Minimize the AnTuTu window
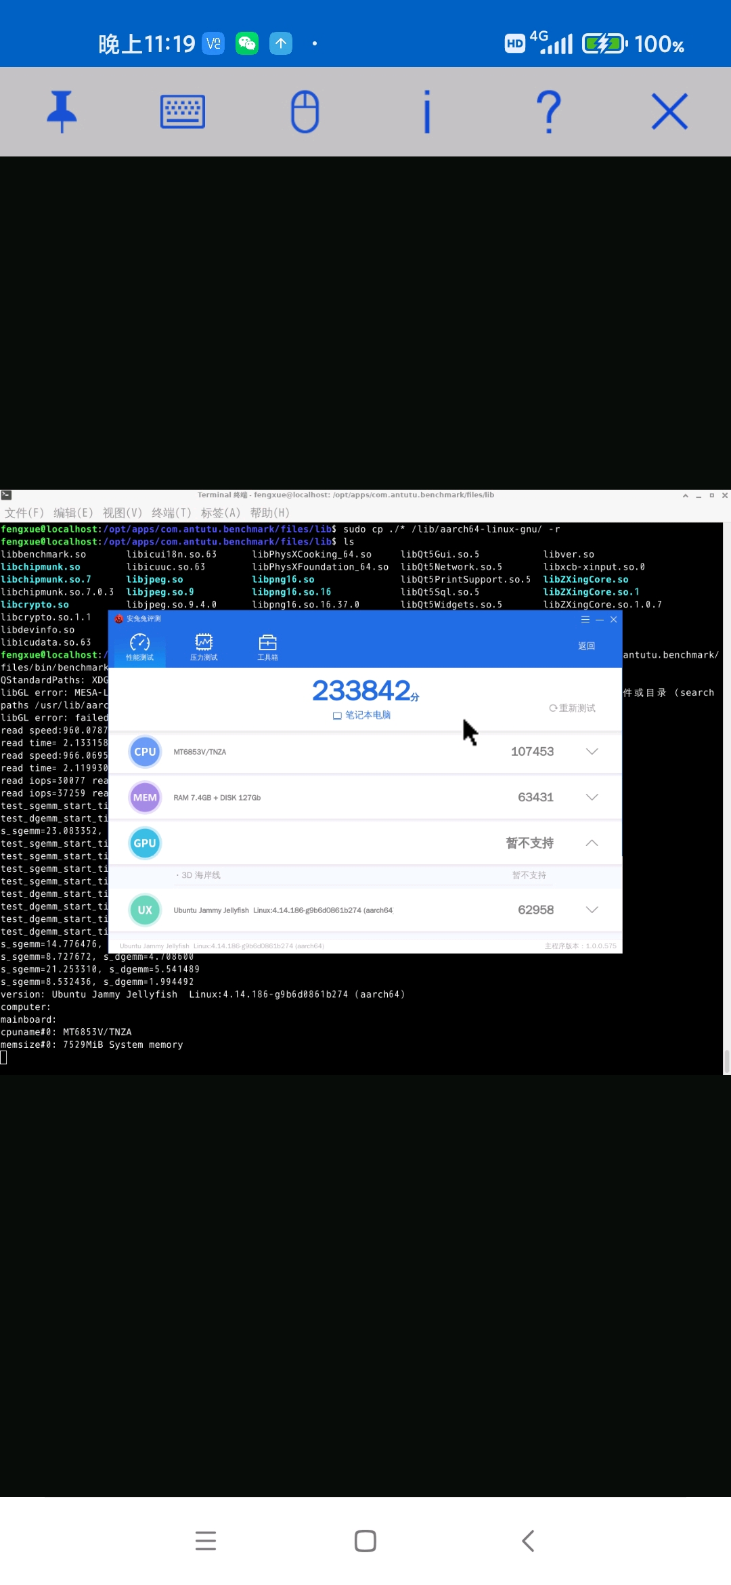Image resolution: width=731 pixels, height=1585 pixels. (600, 619)
